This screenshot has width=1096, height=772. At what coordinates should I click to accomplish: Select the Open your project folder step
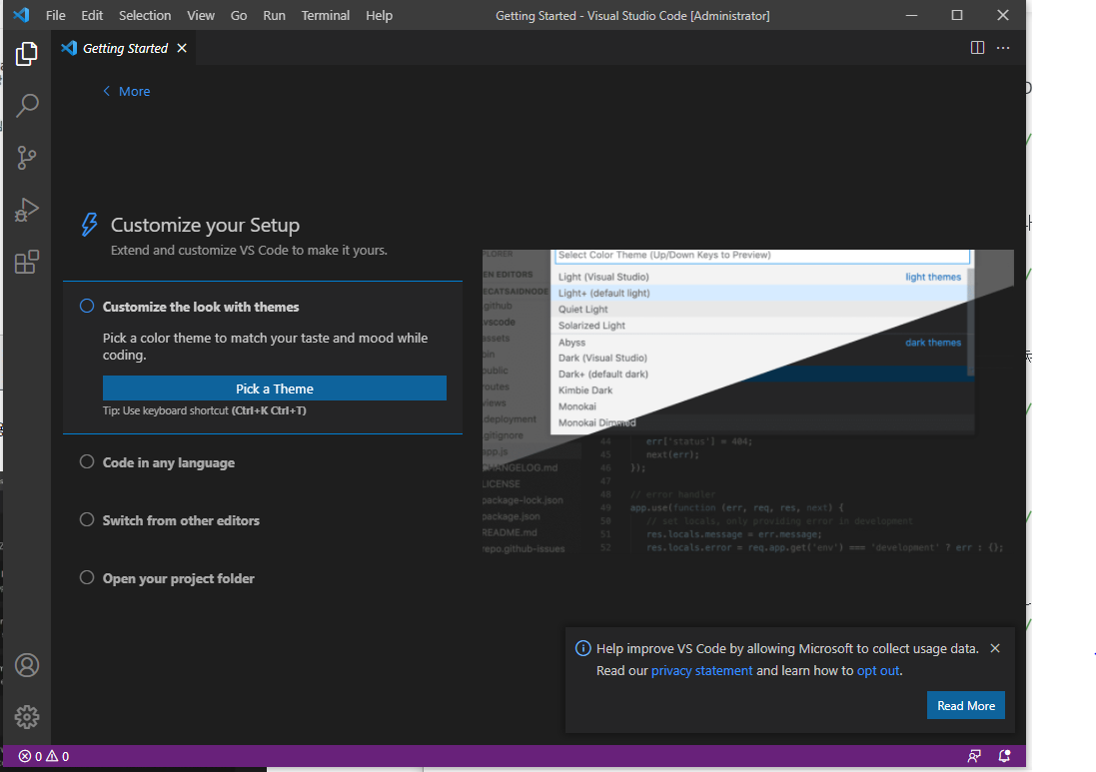pos(178,578)
